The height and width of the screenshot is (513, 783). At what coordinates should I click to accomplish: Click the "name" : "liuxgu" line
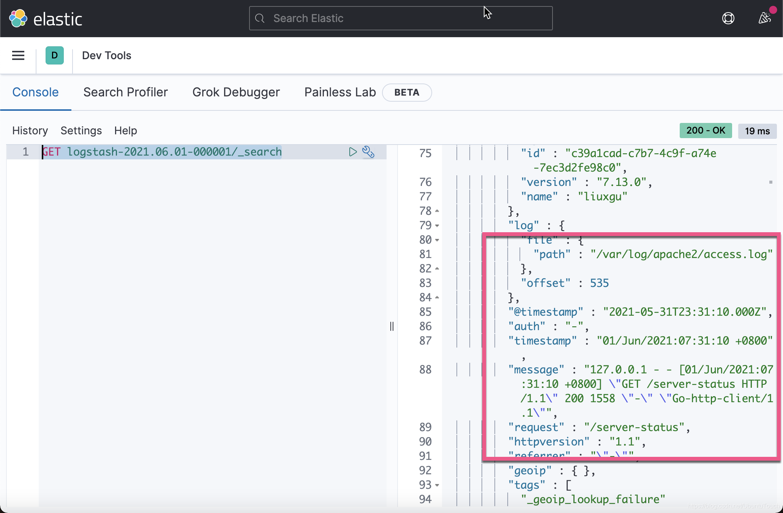pos(574,197)
